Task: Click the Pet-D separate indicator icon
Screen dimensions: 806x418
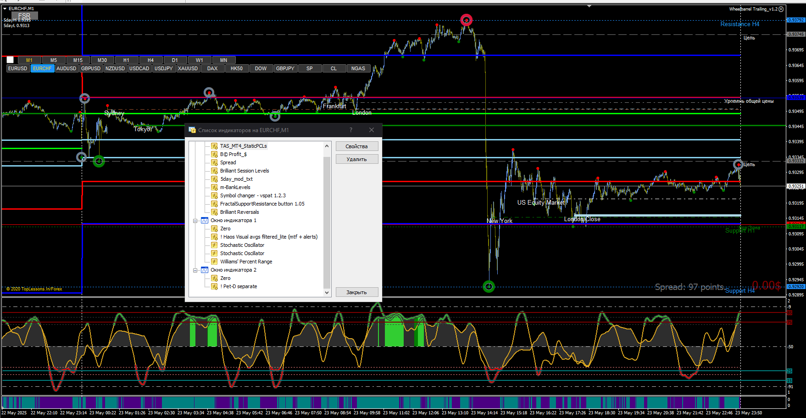Action: 214,286
